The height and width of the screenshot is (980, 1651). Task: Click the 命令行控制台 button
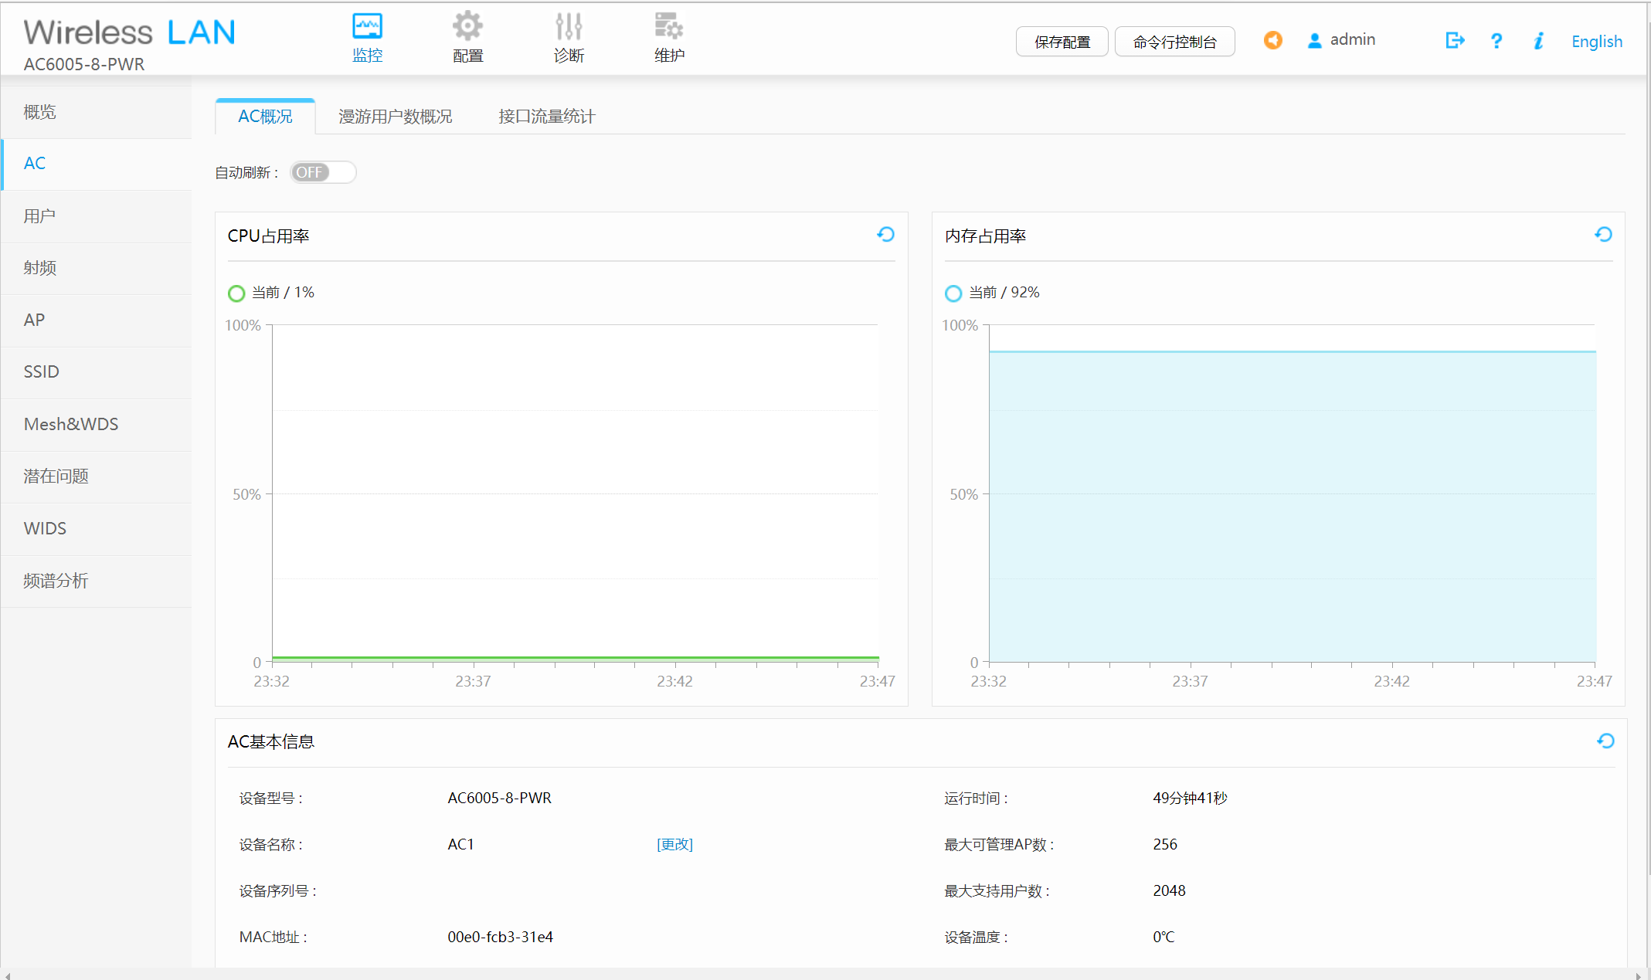pyautogui.click(x=1175, y=42)
